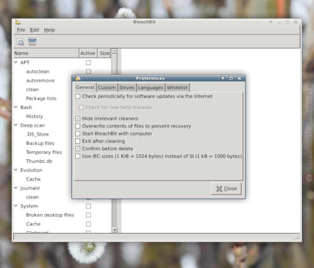Uncheck Confirm before delete

[78, 149]
